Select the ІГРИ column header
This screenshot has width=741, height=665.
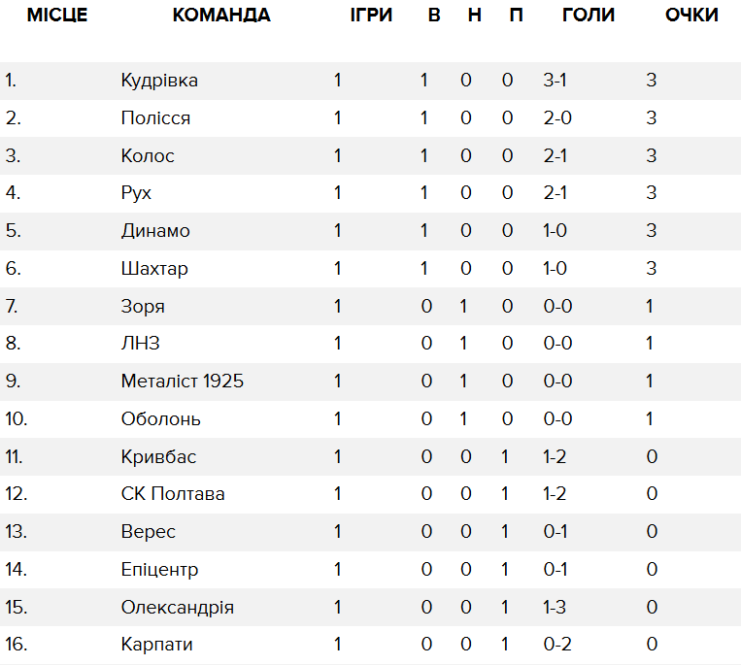click(371, 16)
